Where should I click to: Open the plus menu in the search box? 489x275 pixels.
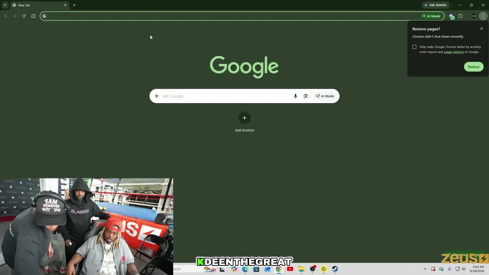156,96
